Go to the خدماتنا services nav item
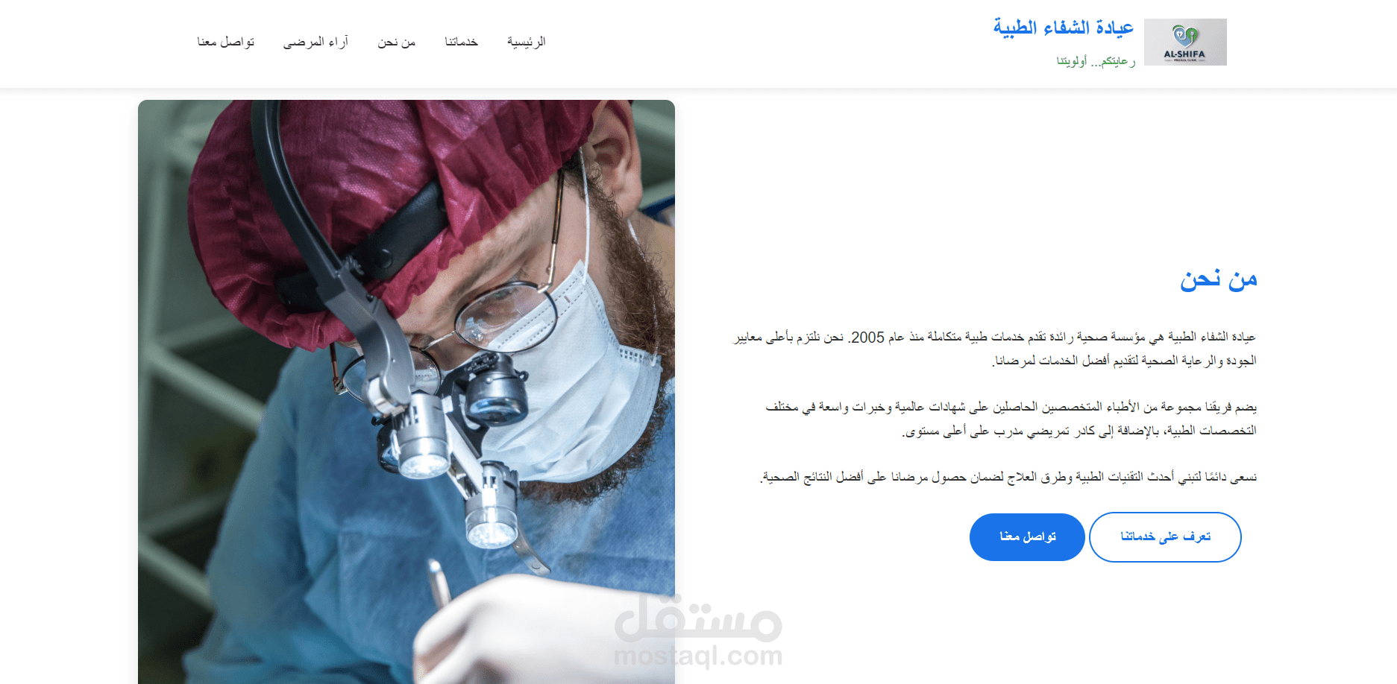1397x684 pixels. (x=461, y=42)
